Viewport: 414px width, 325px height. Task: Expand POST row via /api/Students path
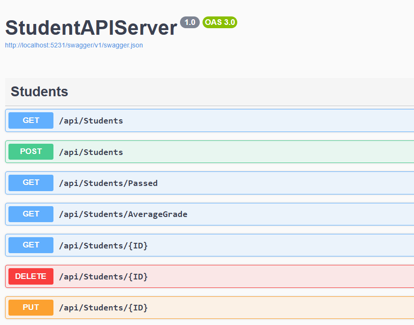[x=91, y=152]
